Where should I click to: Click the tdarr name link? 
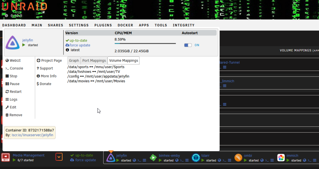(x=205, y=156)
